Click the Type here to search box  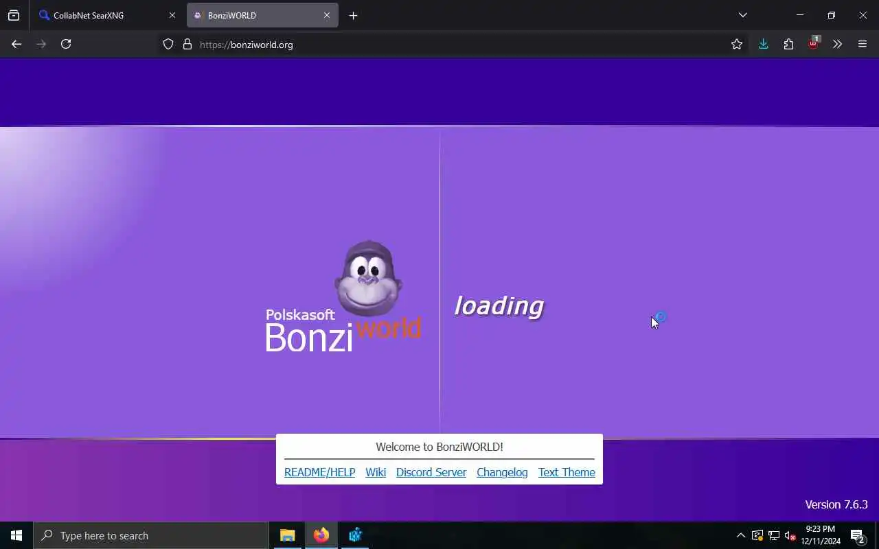click(151, 535)
